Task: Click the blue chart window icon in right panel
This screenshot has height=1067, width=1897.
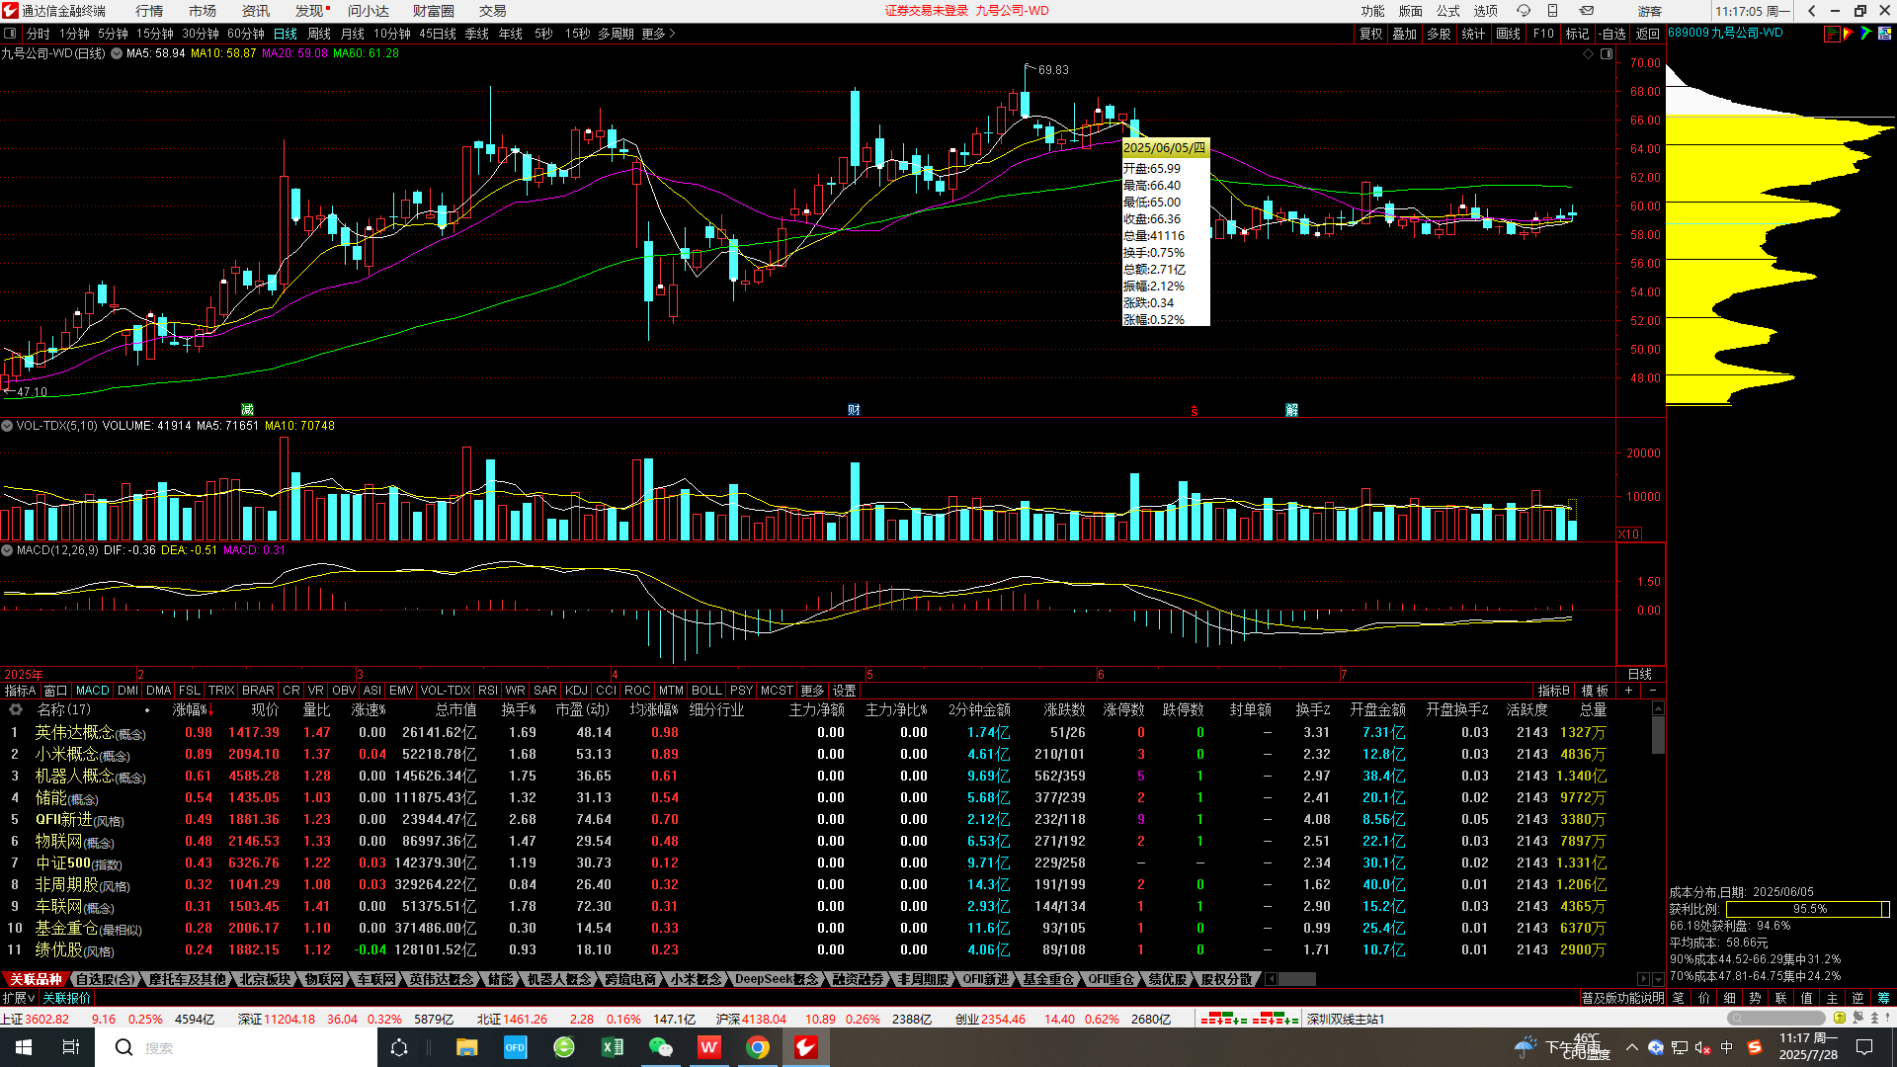Action: 1885,33
